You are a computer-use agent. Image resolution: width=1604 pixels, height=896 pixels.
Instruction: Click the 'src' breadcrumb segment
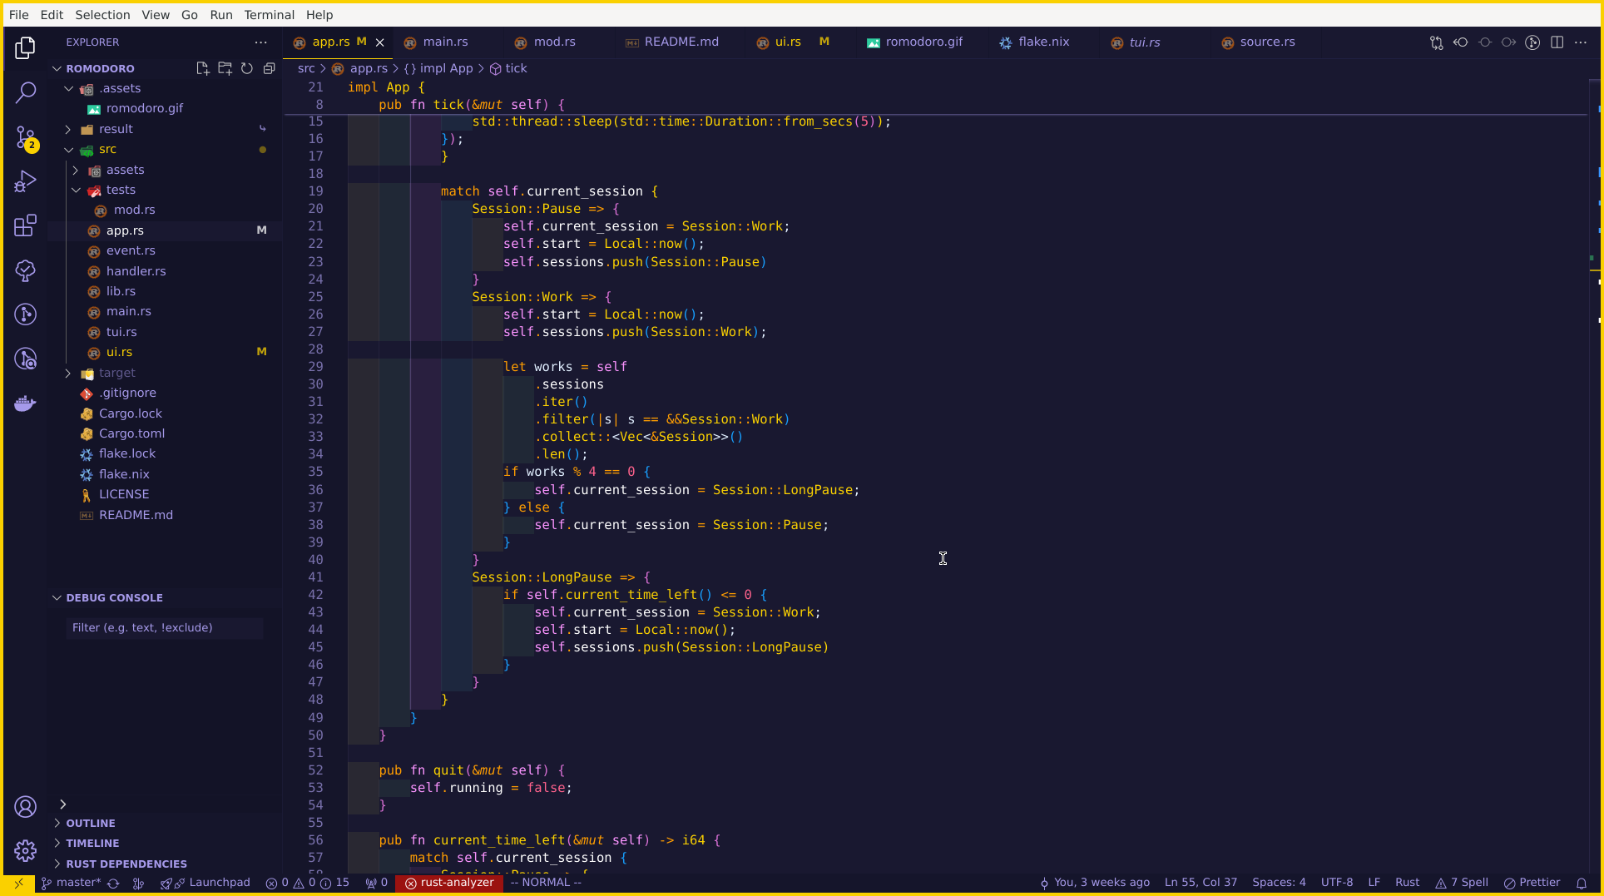tap(306, 68)
